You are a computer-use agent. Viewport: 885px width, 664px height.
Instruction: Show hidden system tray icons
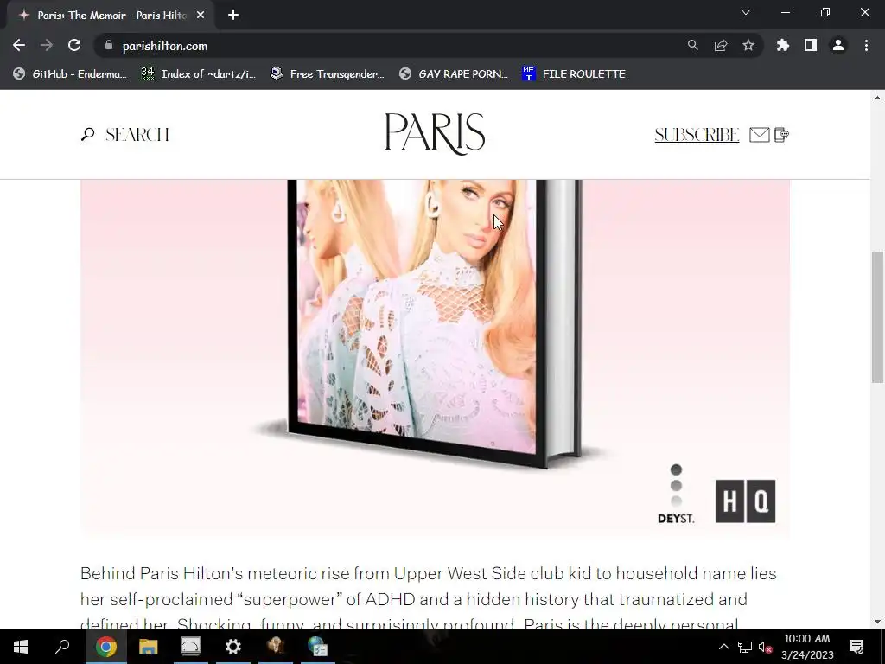tap(723, 647)
